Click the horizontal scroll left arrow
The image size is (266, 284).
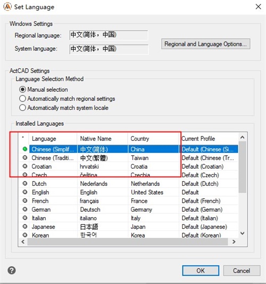click(x=23, y=242)
